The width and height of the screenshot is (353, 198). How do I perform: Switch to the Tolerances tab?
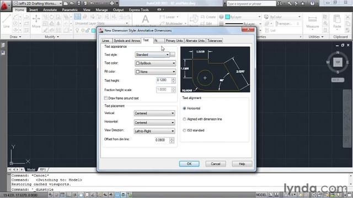[215, 41]
